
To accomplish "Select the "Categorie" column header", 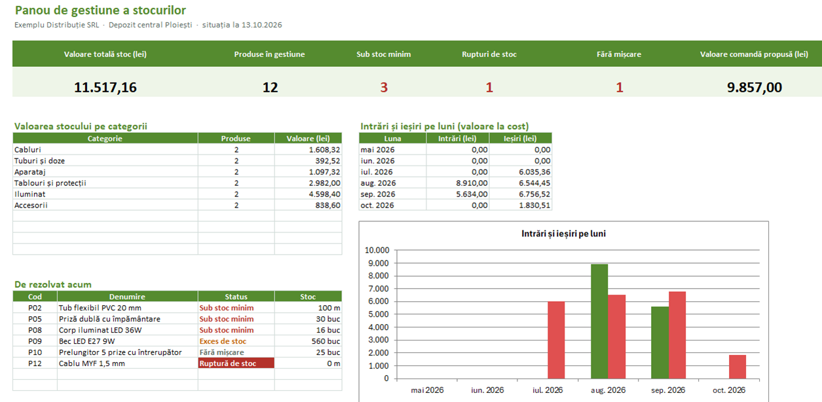I will point(105,138).
